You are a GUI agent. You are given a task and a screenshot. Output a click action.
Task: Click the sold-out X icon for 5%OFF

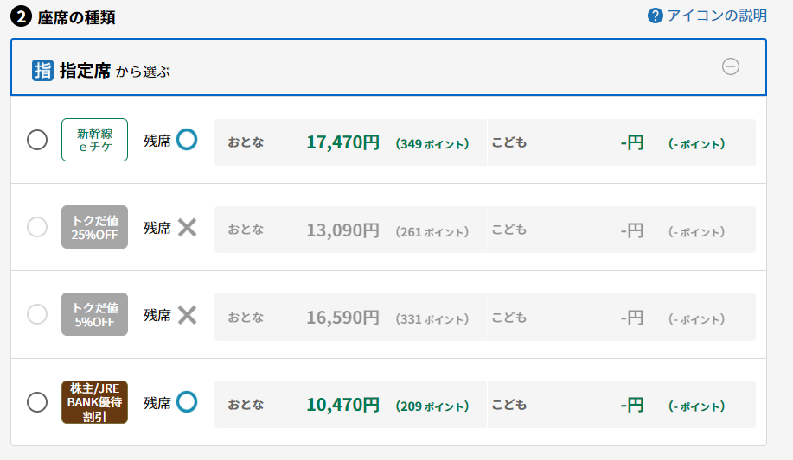(187, 314)
